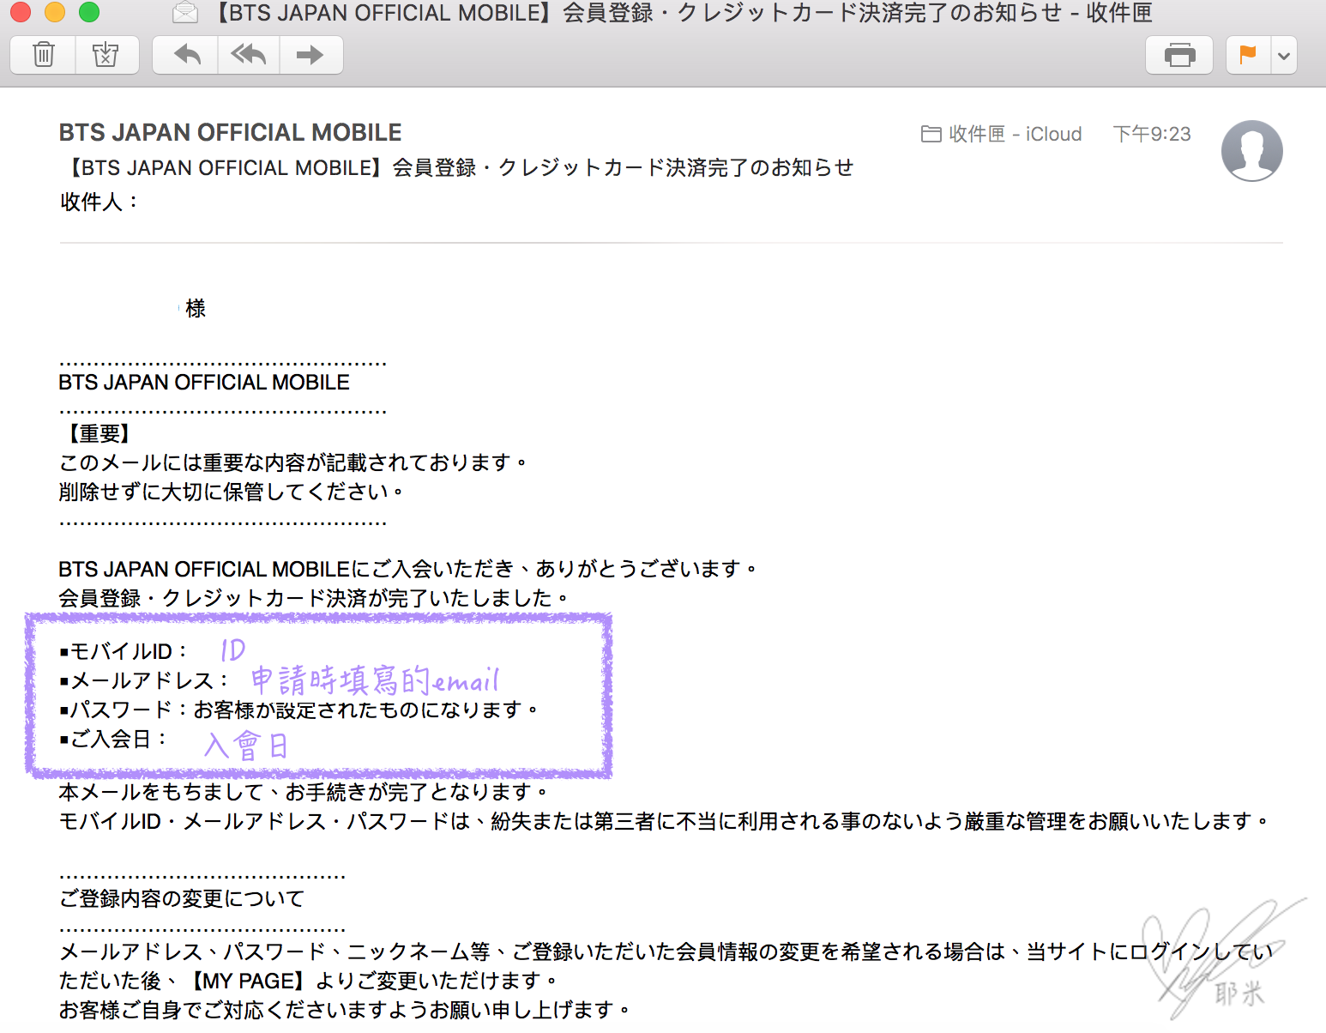
Task: Click the sender avatar picture
Action: coord(1251,150)
